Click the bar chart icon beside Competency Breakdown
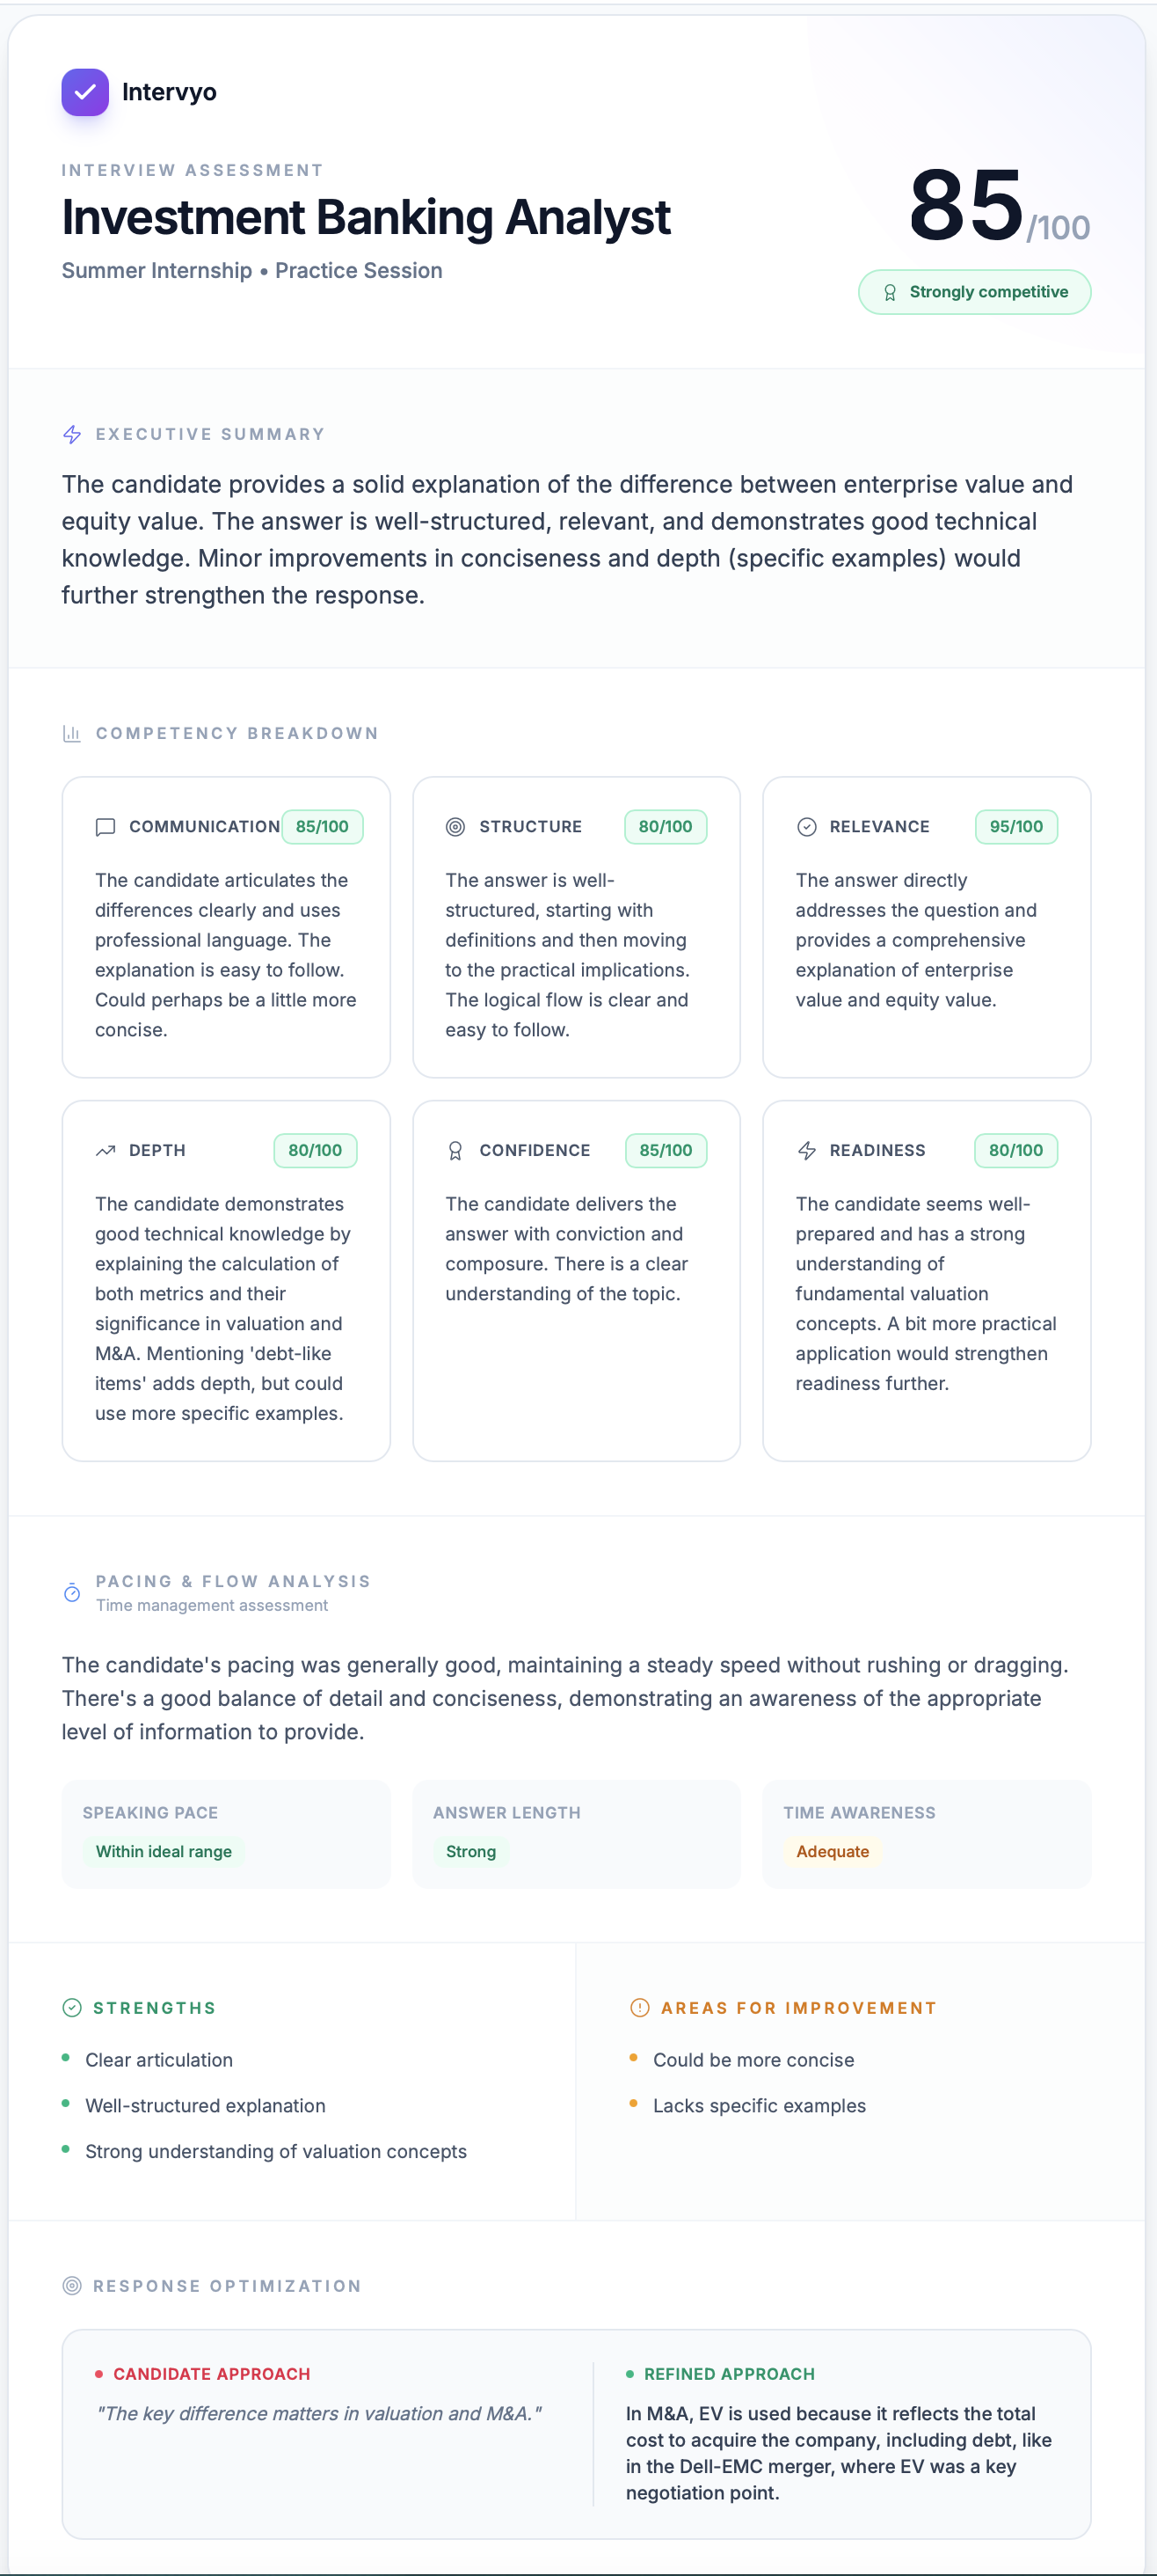The height and width of the screenshot is (2576, 1157). tap(71, 733)
